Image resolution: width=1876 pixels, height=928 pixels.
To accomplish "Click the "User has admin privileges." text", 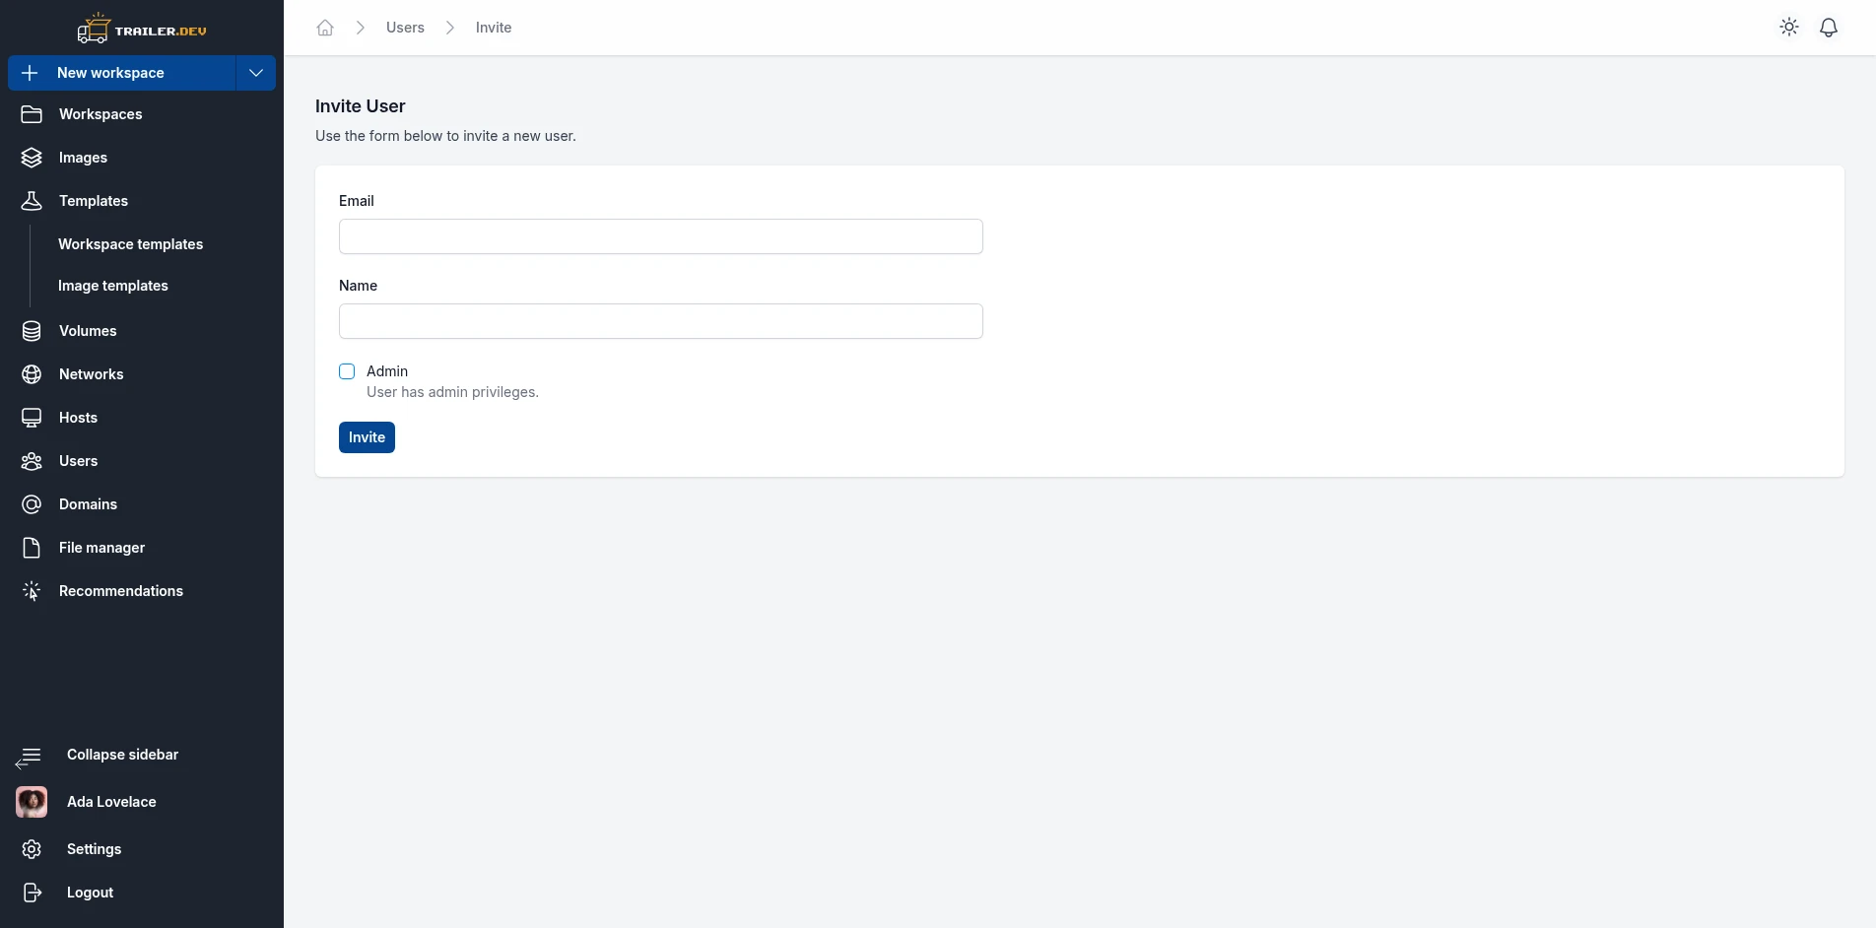I will [x=452, y=392].
